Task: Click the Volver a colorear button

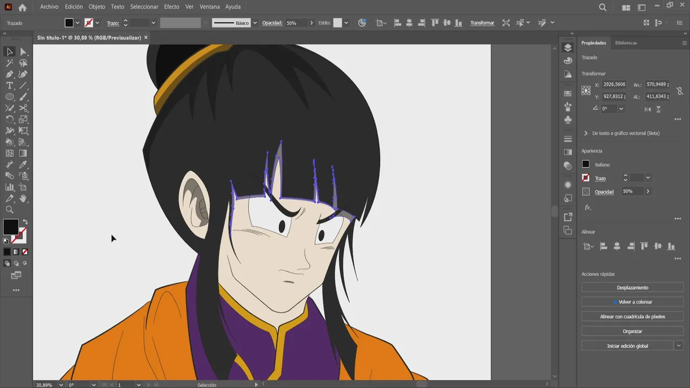Action: (632, 302)
